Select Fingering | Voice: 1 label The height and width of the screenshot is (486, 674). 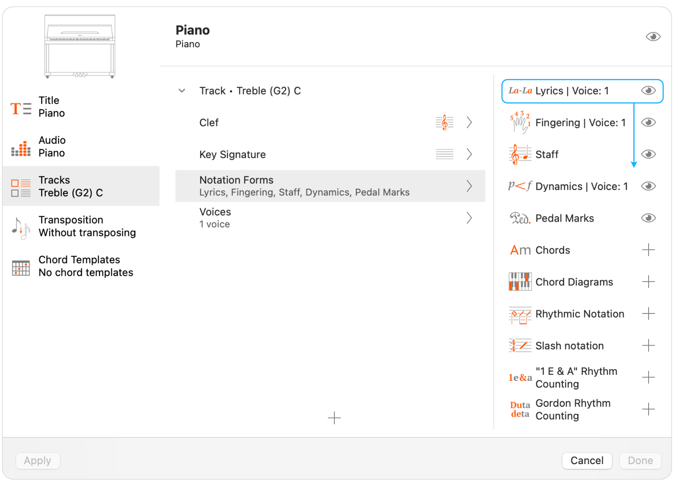[580, 123]
